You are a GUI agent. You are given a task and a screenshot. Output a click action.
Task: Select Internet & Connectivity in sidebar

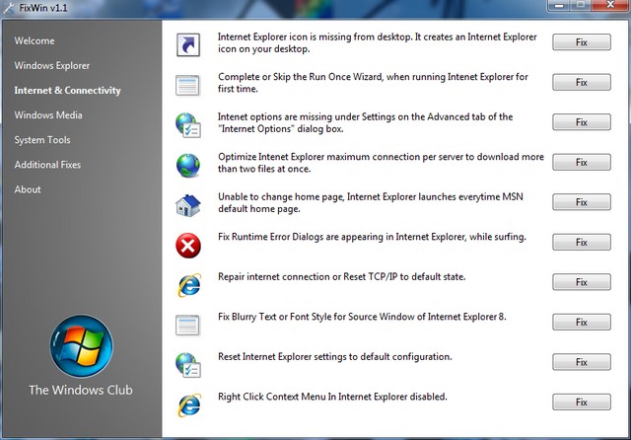point(67,90)
